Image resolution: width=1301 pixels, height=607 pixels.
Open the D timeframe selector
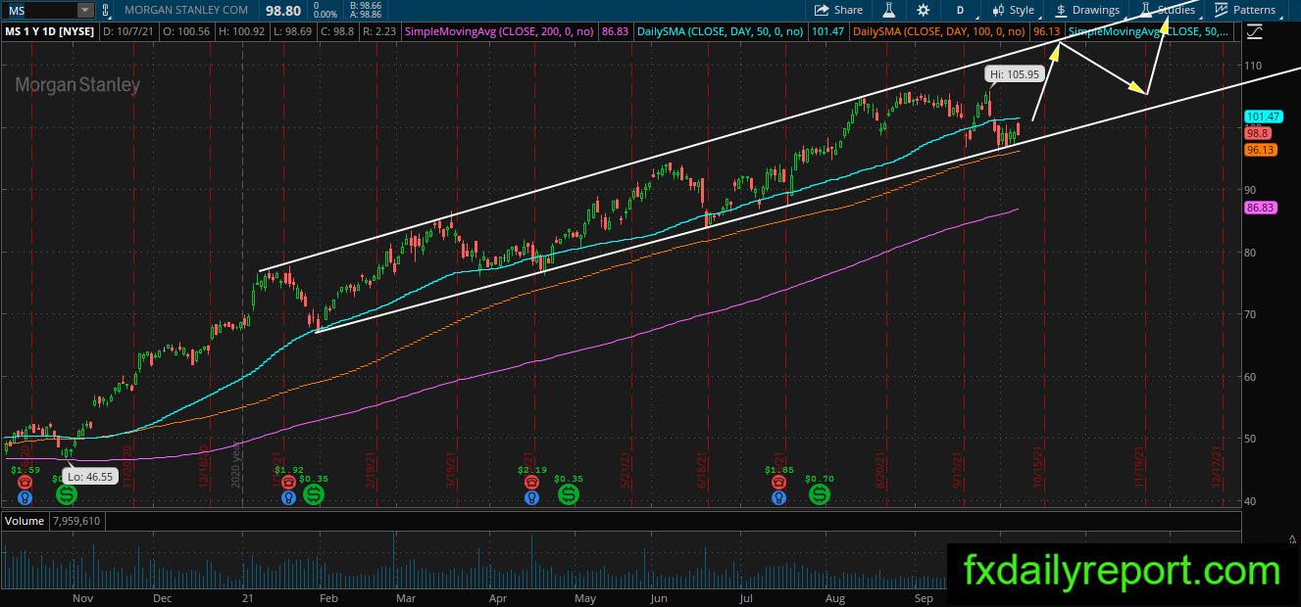pos(960,10)
